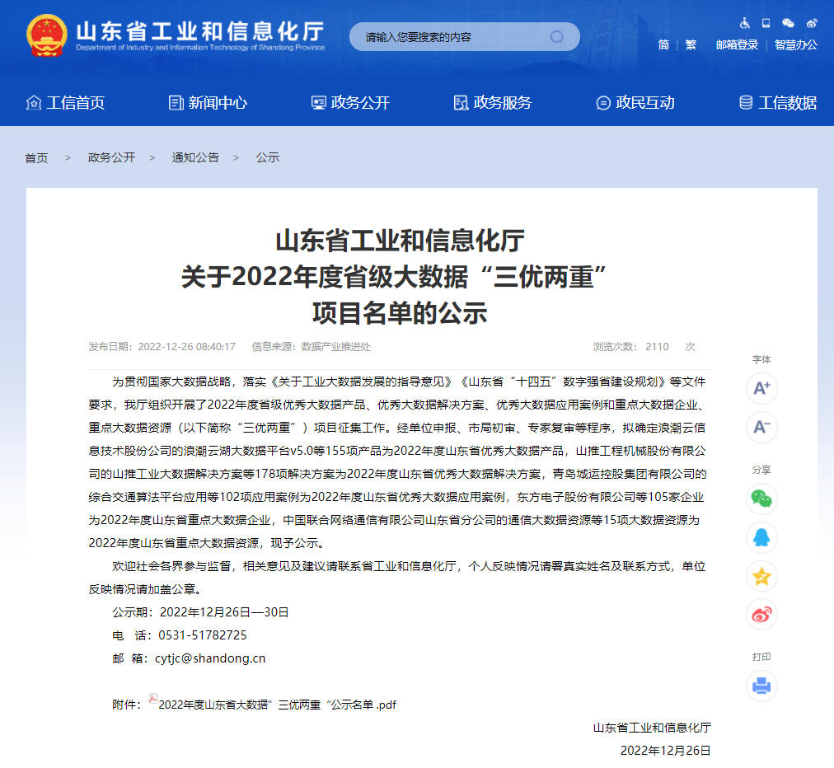This screenshot has width=834, height=768.
Task: Go to 公示 in breadcrumb
Action: 268,157
